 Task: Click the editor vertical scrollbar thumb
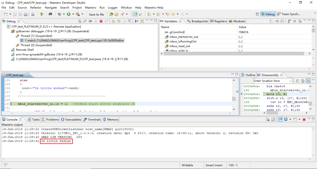coord(234,99)
